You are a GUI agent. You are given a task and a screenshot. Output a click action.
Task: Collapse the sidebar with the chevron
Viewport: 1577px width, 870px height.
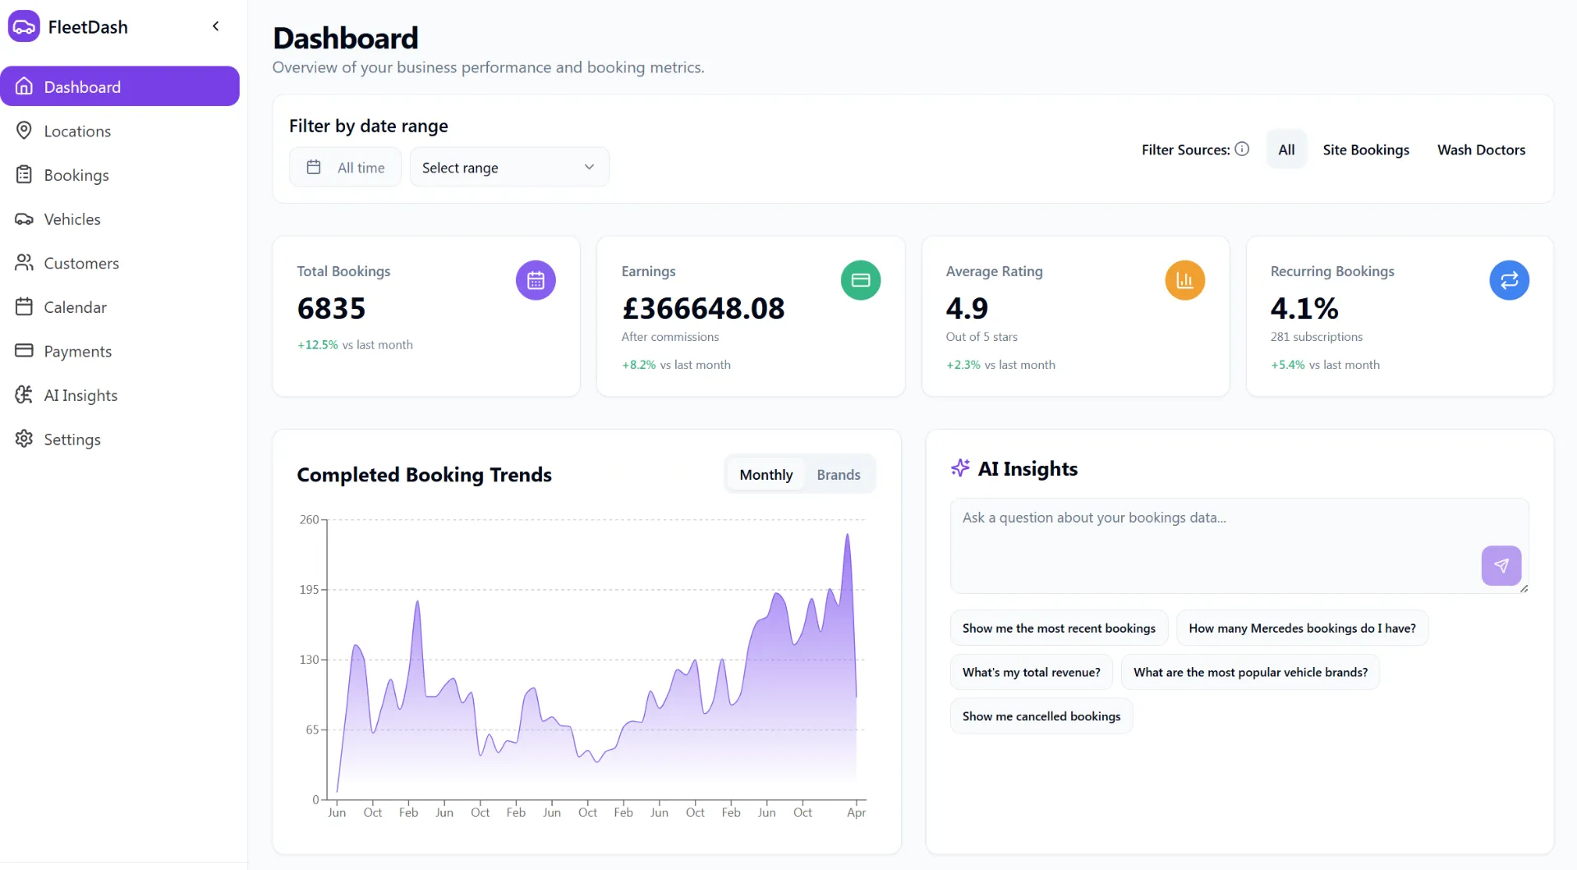(x=216, y=25)
